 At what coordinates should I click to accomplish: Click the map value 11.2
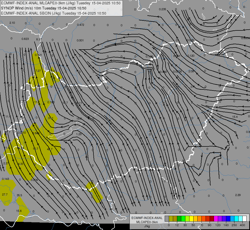click(37, 102)
